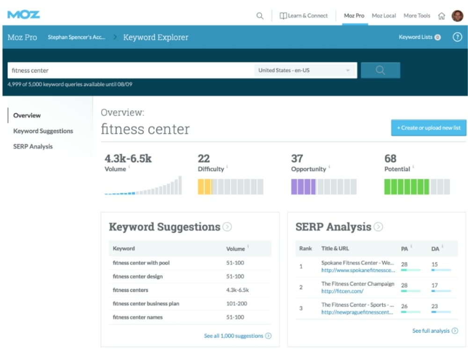Click the purple Opportunity score bar
Image resolution: width=468 pixels, height=349 pixels.
pos(323,187)
